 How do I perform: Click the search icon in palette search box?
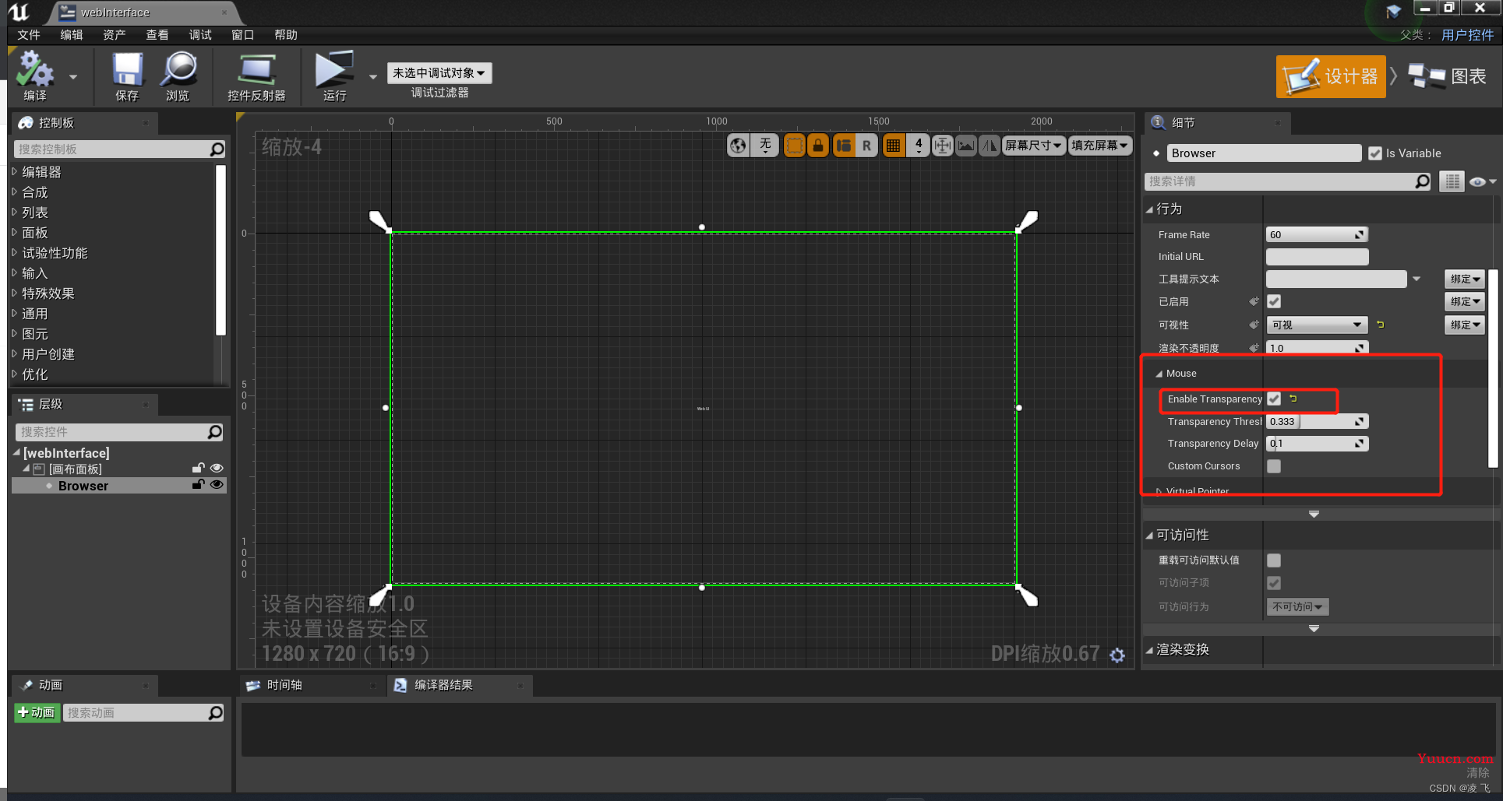[x=217, y=149]
